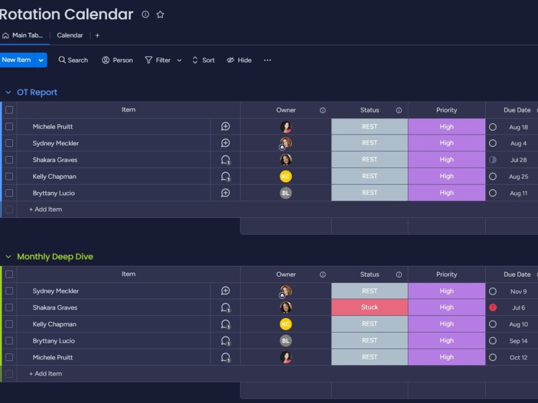This screenshot has width=538, height=403.
Task: Check Bryttany Lucio row in OT Report
Action: [9, 193]
